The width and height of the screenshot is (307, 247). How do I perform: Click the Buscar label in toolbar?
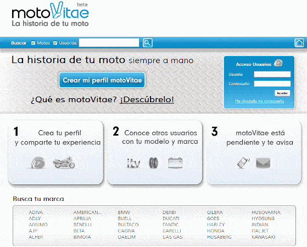(x=19, y=43)
